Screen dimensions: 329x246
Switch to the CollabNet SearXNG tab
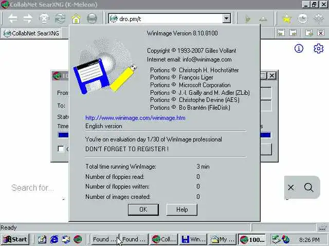point(31,33)
